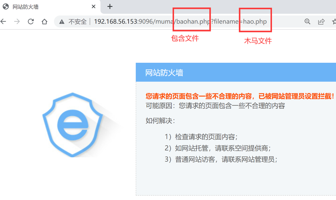Select the 网站防火墙 browser tab

[x=50, y=7]
